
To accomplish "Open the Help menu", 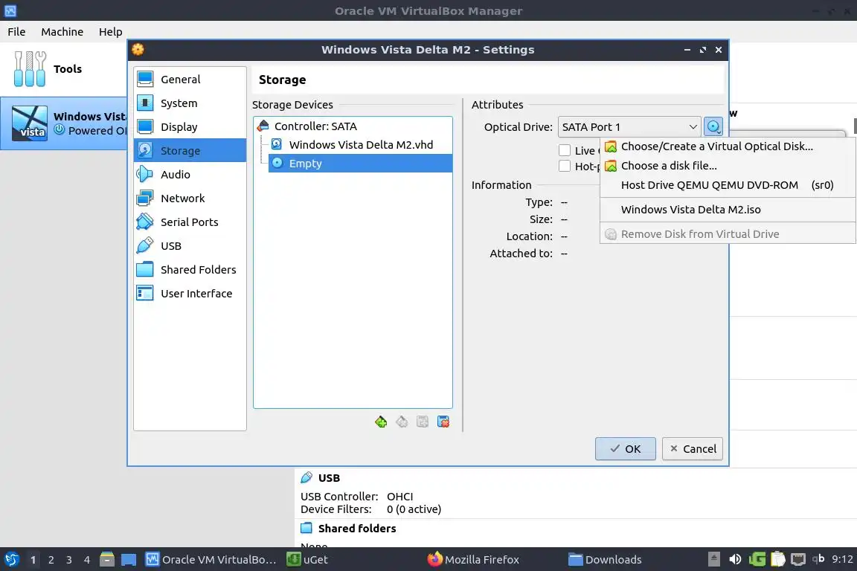I will (110, 32).
